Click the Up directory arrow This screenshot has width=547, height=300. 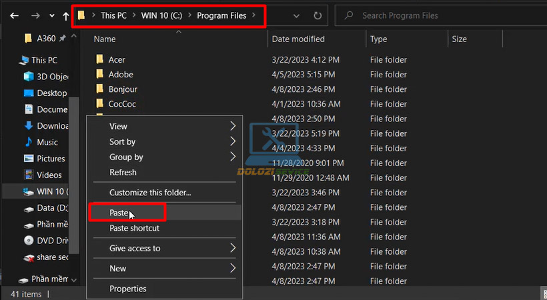click(65, 15)
